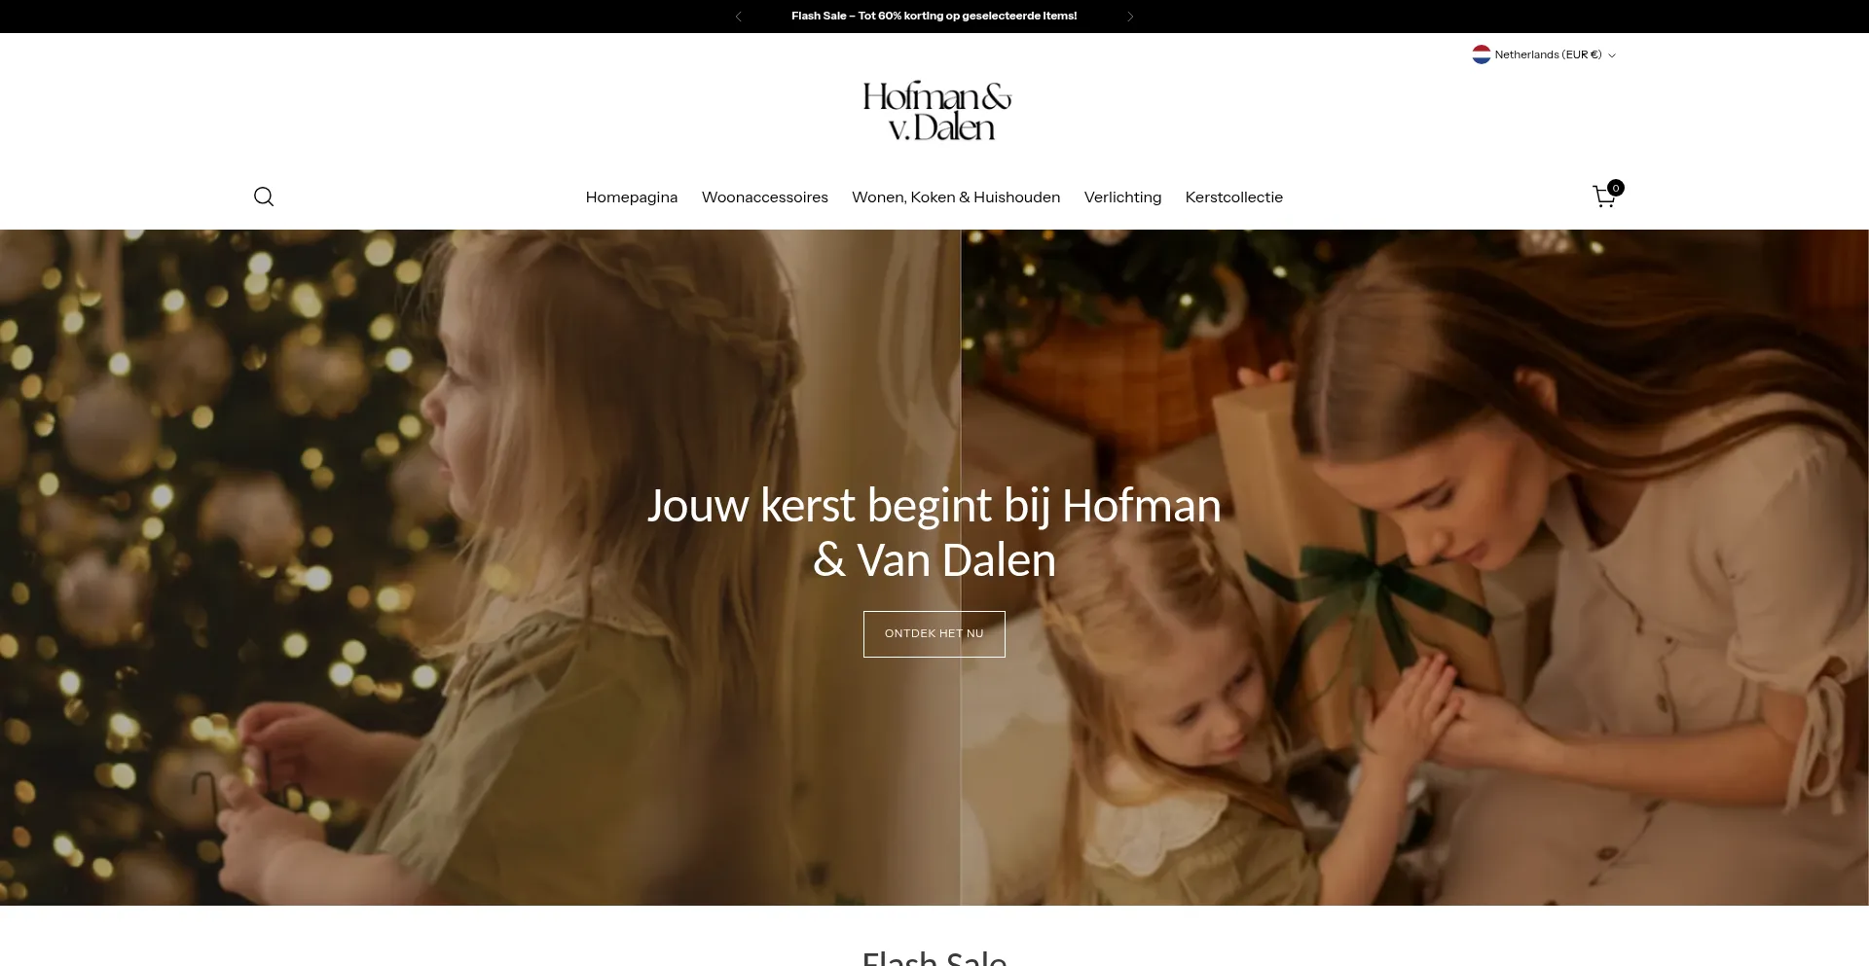Open the Woonaccessoires menu item
Screen dimensions: 1869x966
point(765,197)
